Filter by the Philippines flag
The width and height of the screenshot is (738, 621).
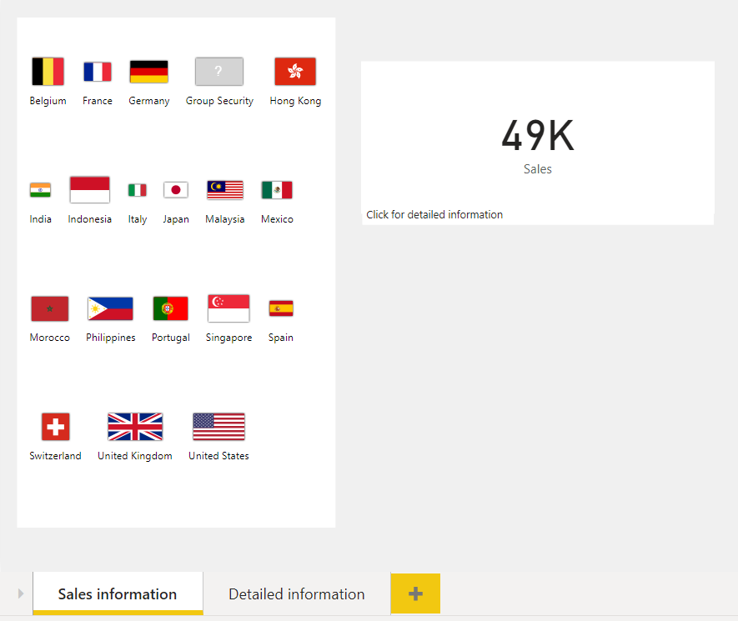coord(110,308)
